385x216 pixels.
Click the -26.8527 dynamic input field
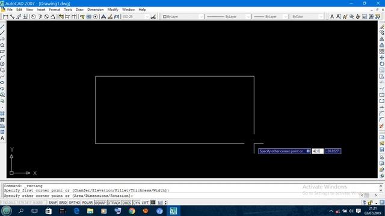(x=333, y=151)
